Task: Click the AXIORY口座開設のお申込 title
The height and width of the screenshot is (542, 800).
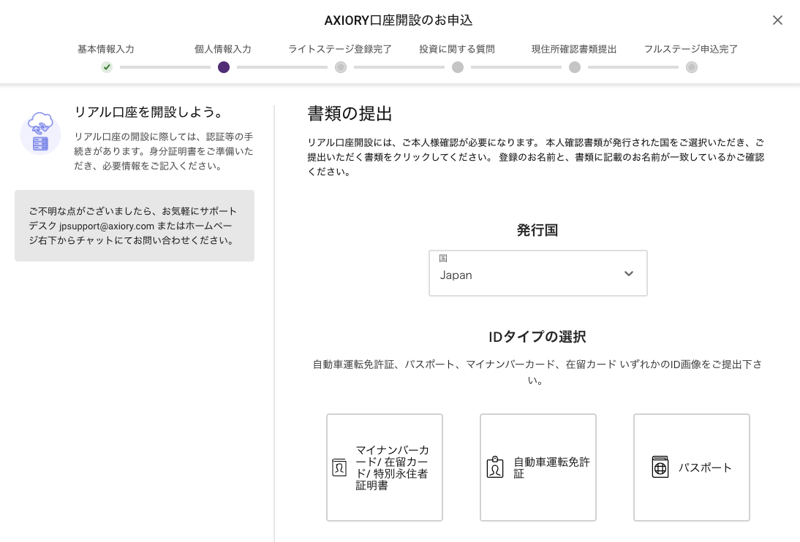Action: (x=399, y=20)
